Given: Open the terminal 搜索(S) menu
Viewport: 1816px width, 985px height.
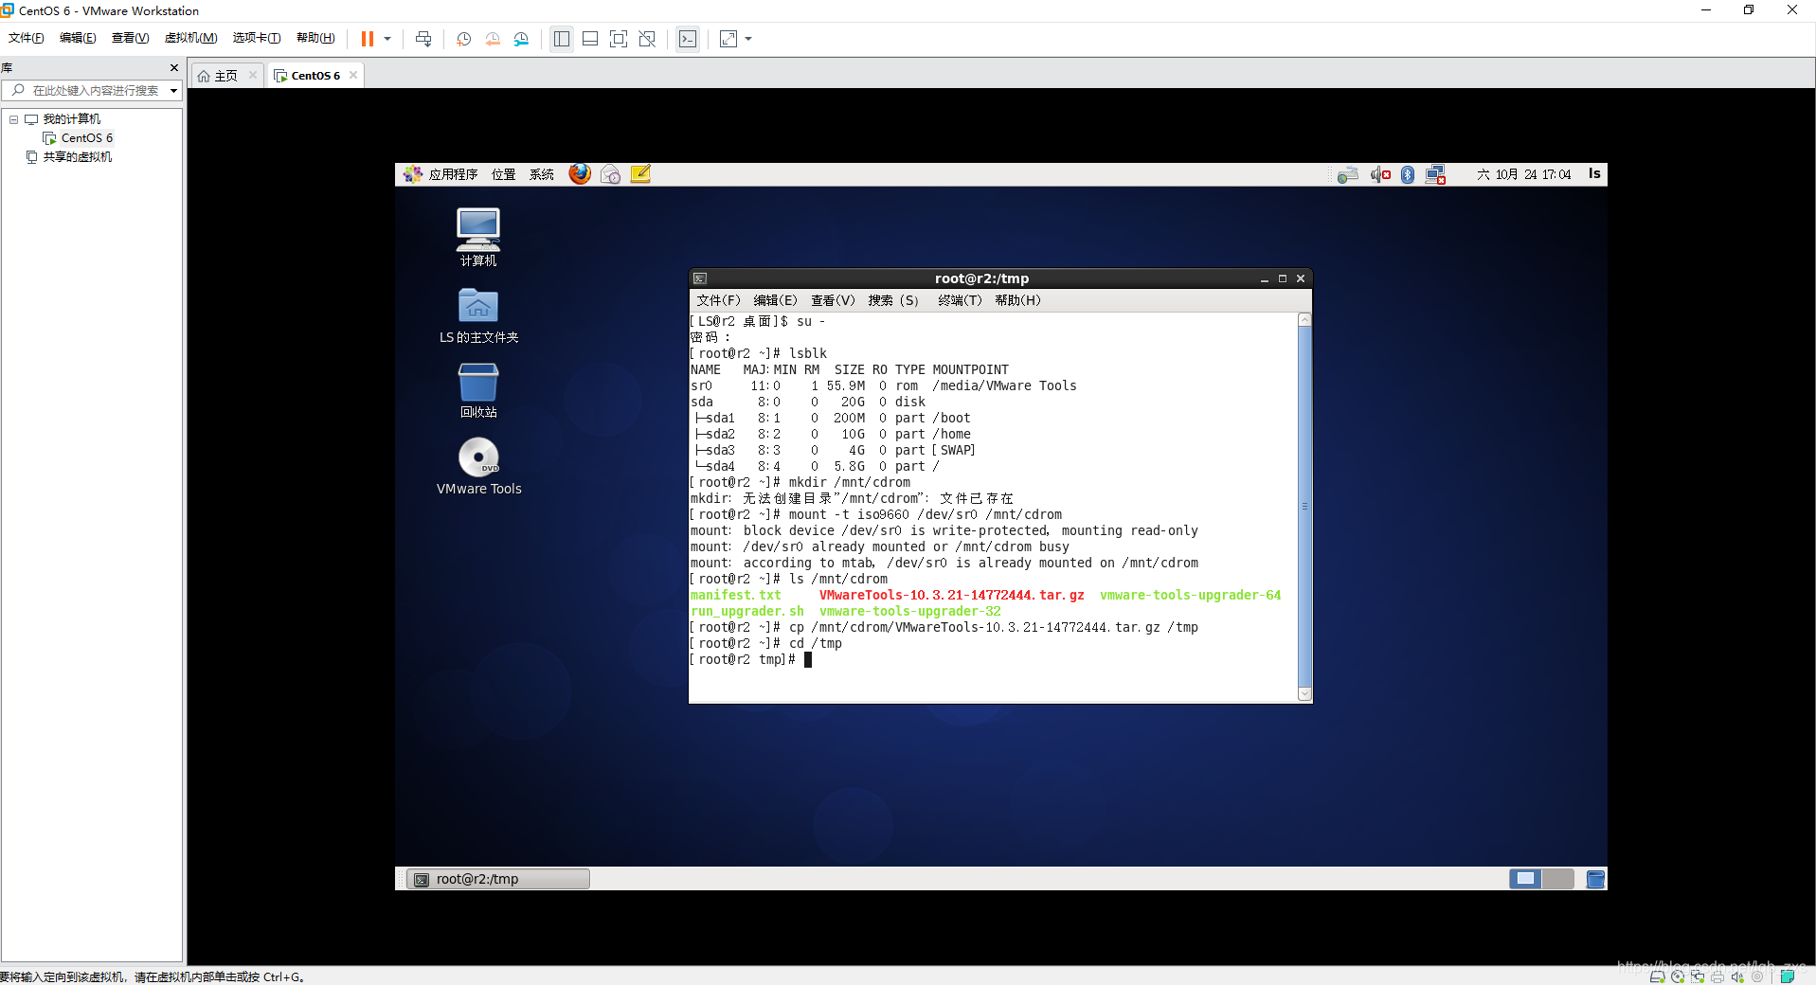Looking at the screenshot, I should tap(893, 300).
